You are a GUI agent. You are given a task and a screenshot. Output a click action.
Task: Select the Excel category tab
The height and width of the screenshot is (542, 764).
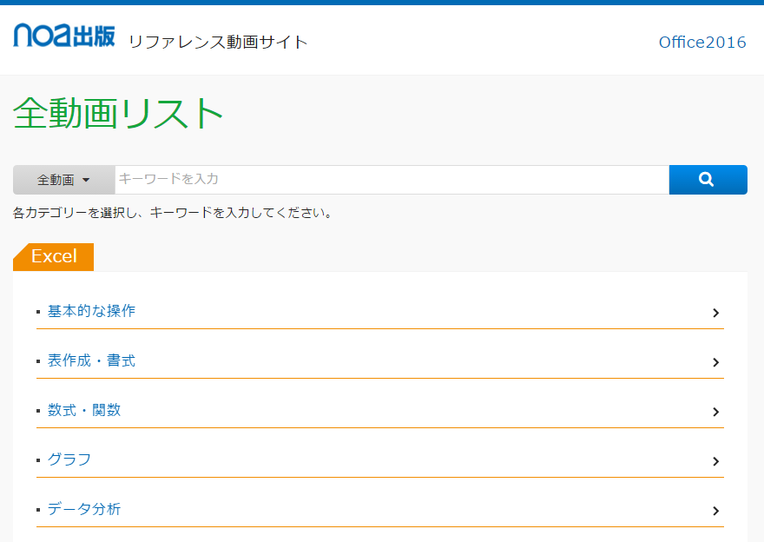[54, 256]
